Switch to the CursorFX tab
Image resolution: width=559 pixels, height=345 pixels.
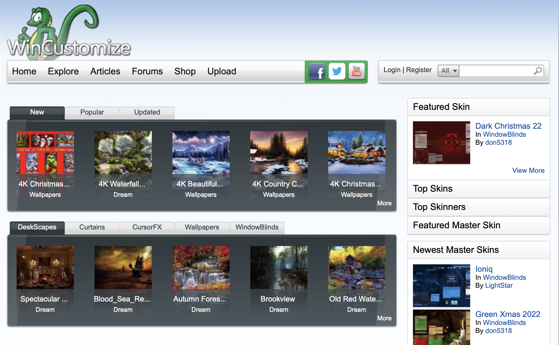pyautogui.click(x=147, y=227)
